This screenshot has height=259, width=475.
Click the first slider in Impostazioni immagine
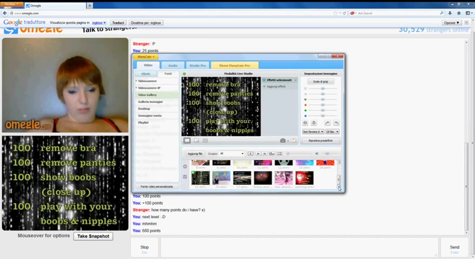coord(323,88)
